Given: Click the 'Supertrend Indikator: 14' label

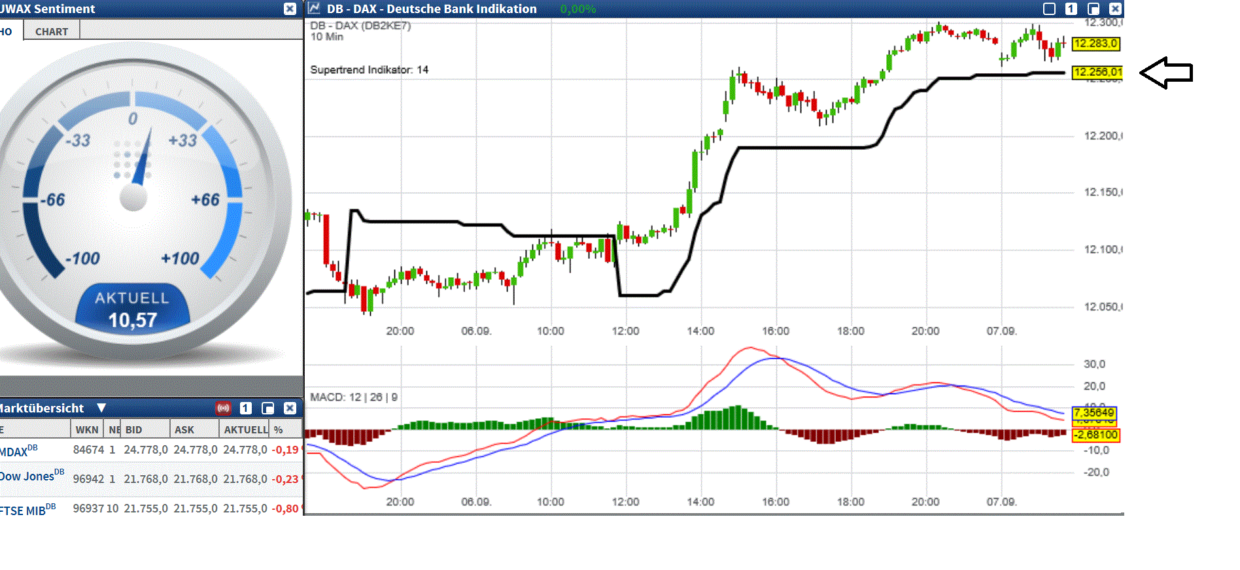Looking at the screenshot, I should click(x=370, y=70).
